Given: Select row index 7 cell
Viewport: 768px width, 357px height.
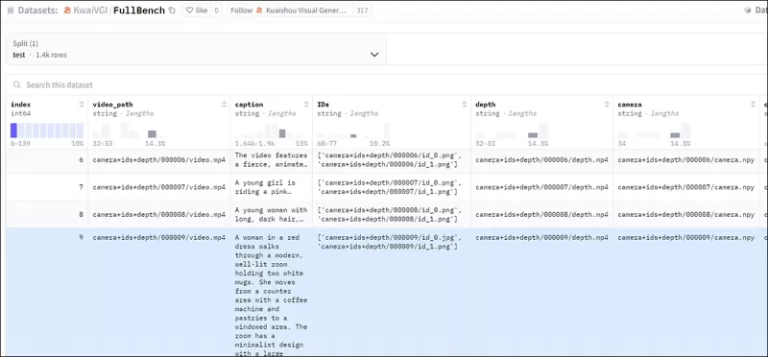Looking at the screenshot, I should tap(47, 187).
